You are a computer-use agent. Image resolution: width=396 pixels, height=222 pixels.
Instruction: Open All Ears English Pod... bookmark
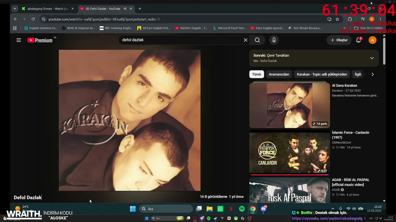coord(154,28)
